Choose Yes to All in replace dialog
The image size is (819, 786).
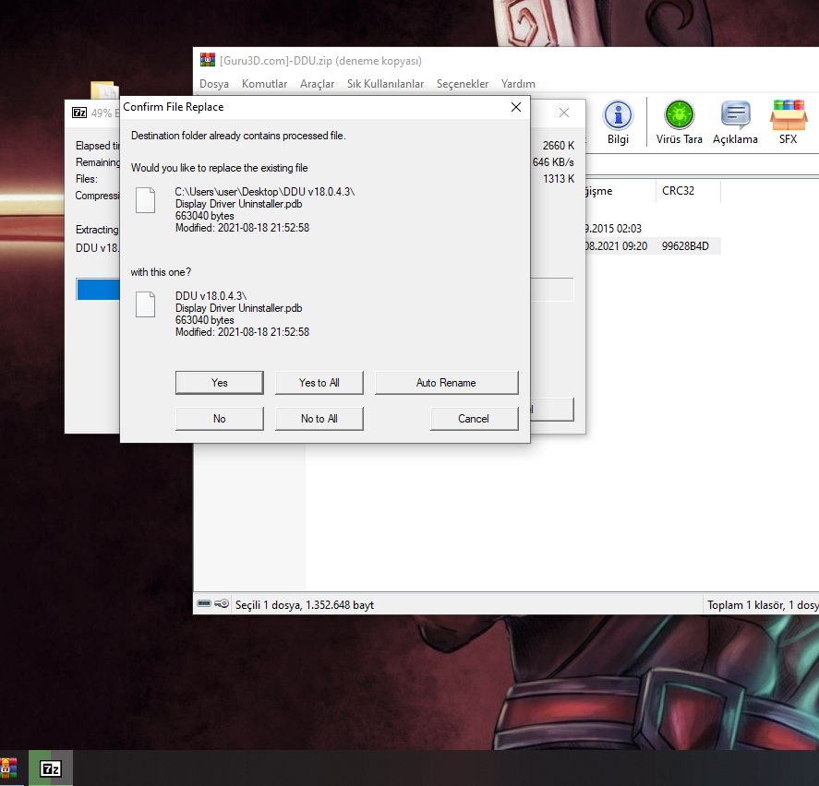[x=319, y=383]
